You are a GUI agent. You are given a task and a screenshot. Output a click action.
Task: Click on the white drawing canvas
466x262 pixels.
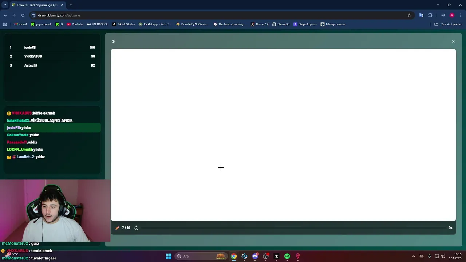[283, 135]
